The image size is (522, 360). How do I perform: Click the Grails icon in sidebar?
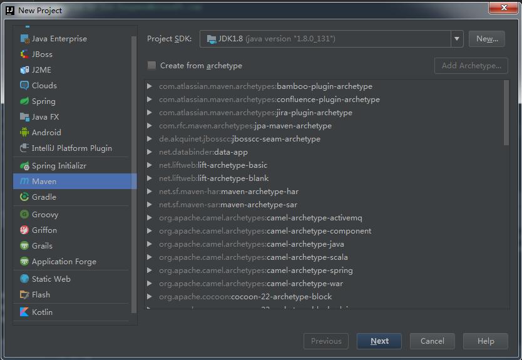pos(24,246)
